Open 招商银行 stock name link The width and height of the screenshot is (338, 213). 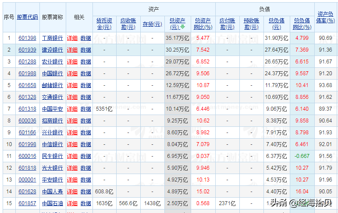52,121
